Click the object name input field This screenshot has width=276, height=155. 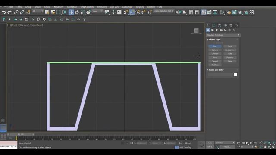pos(220,74)
